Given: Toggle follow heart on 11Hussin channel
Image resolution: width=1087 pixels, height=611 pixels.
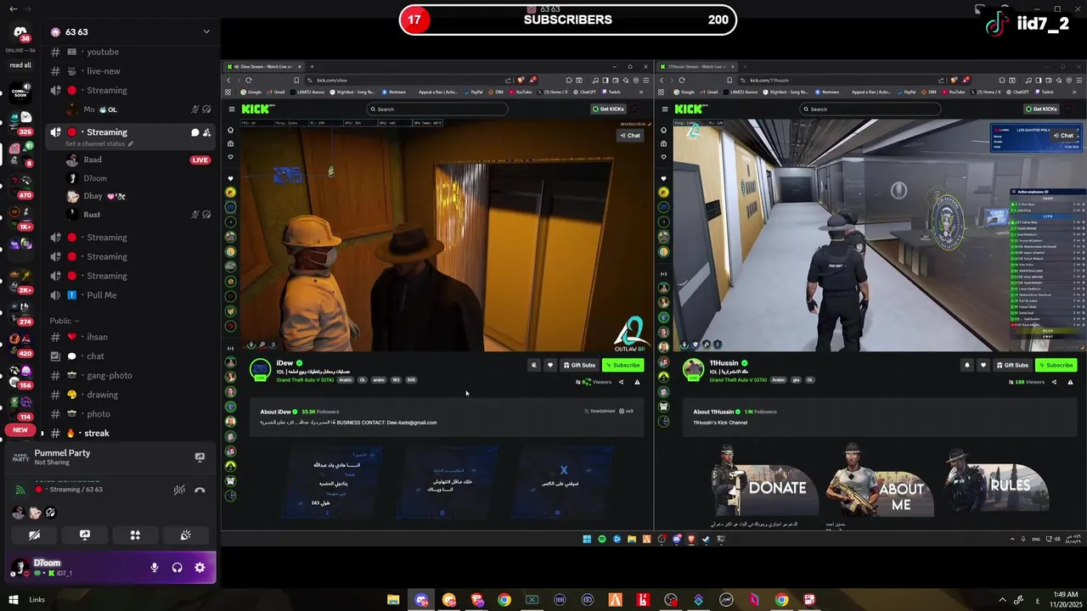Looking at the screenshot, I should (x=983, y=365).
